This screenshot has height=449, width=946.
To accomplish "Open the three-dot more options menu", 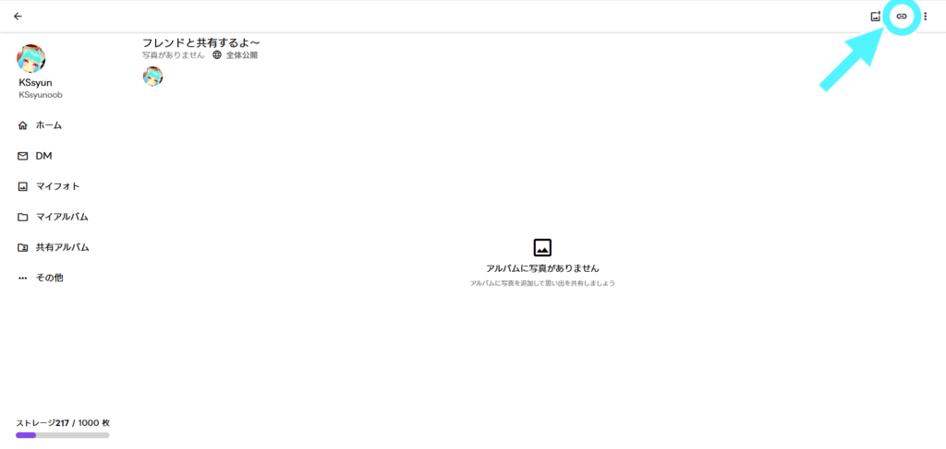I will point(926,17).
